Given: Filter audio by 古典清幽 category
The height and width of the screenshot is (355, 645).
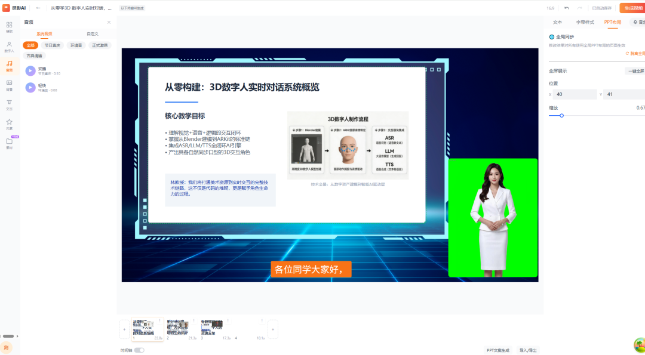Looking at the screenshot, I should pos(35,56).
